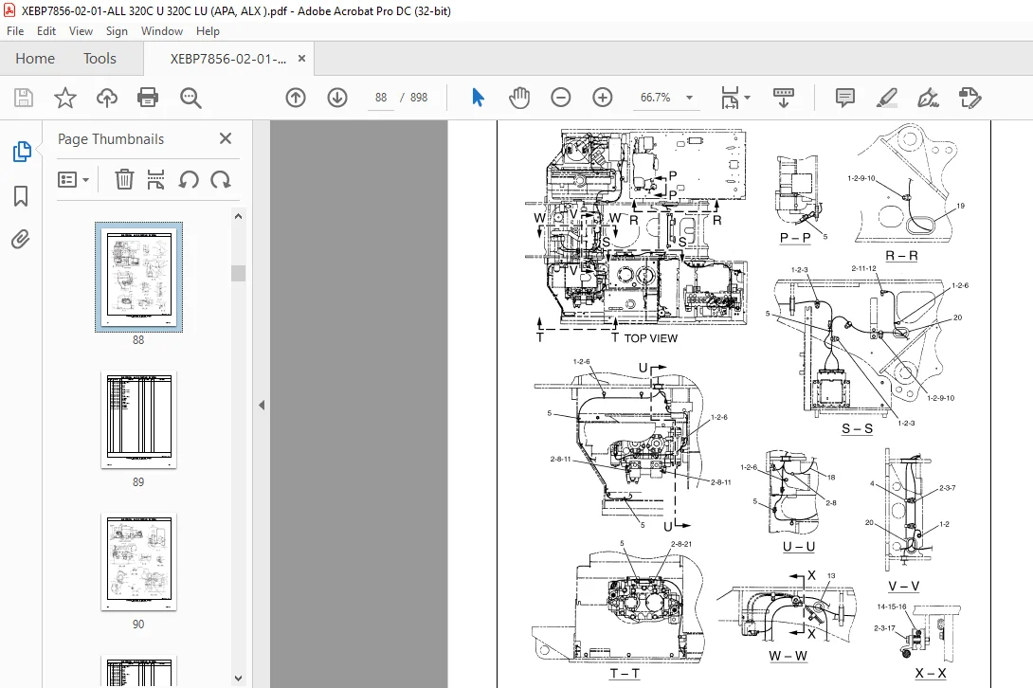The height and width of the screenshot is (688, 1033).
Task: Add document to starred with star icon
Action: [x=64, y=98]
